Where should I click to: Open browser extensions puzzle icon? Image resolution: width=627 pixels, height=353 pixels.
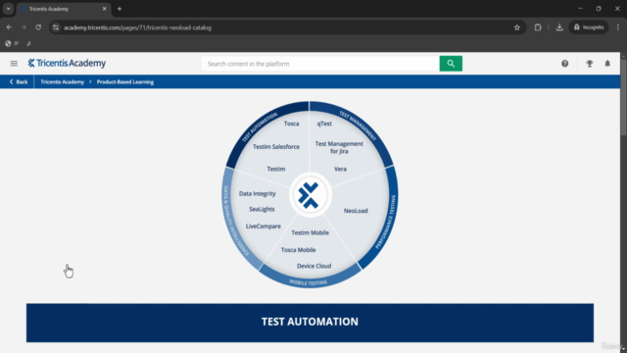538,27
